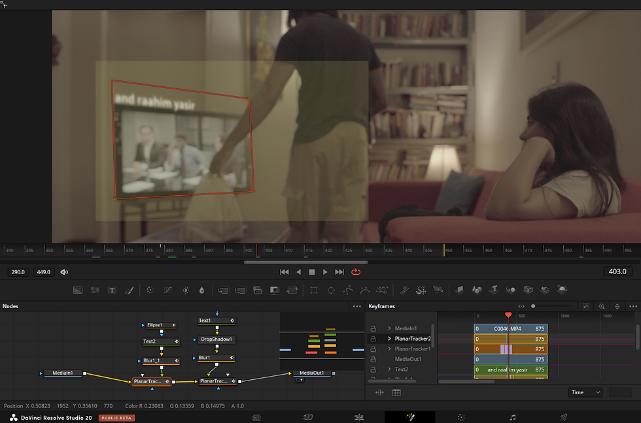This screenshot has height=423, width=641.
Task: Adjust the Keyframes zoom slider
Action: pyautogui.click(x=533, y=306)
